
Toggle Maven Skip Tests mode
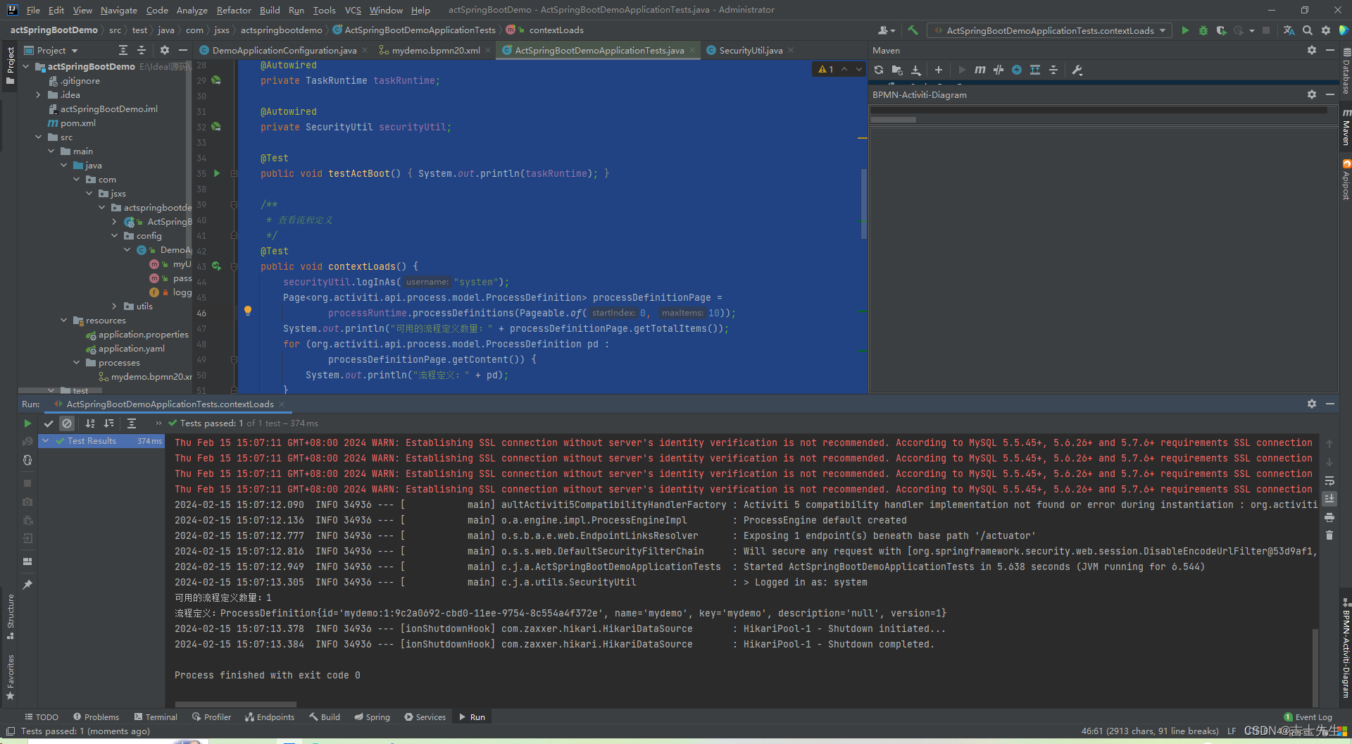coord(1017,70)
